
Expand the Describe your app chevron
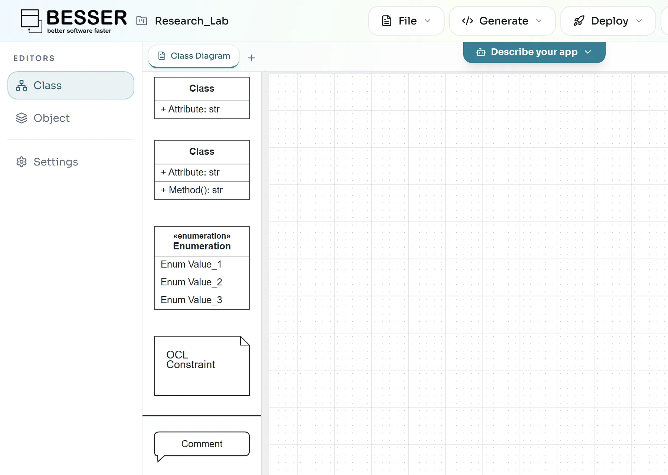click(x=588, y=52)
